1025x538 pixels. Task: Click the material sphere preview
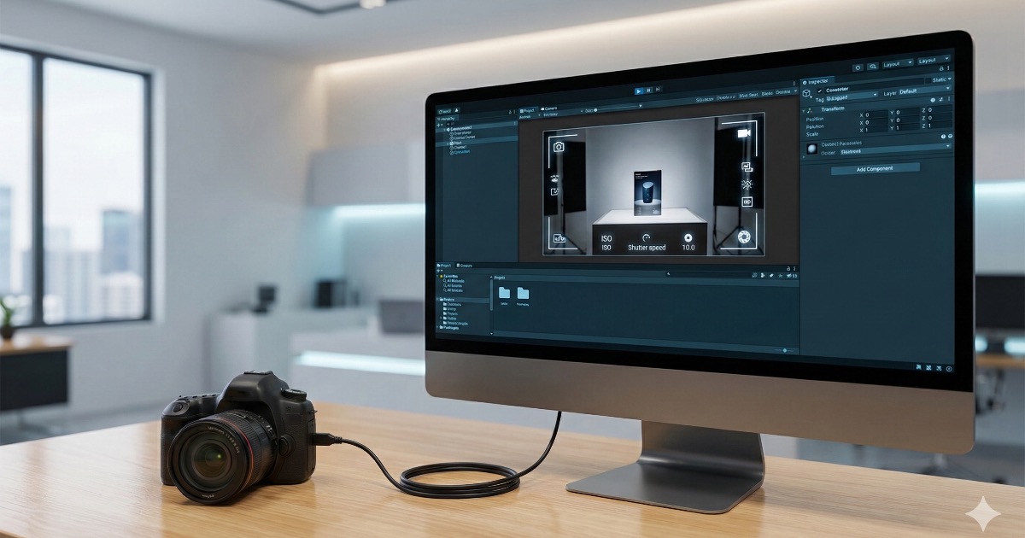(x=811, y=149)
